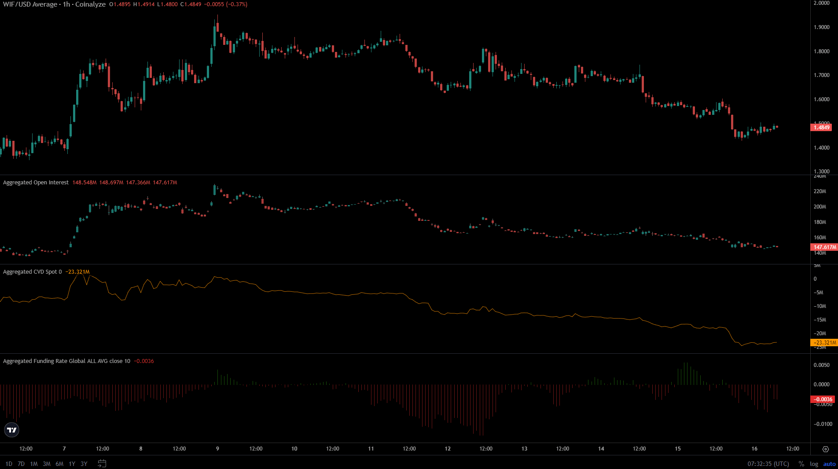Image resolution: width=838 pixels, height=469 pixels.
Task: Click the CVD legend value -23.321M
Action: point(77,272)
